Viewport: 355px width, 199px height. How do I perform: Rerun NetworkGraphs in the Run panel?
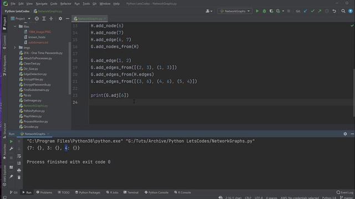tap(11, 142)
